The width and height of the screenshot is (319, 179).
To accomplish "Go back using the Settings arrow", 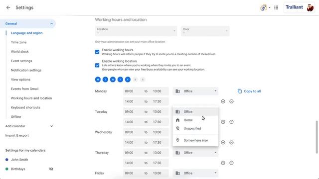I will 8,7.
